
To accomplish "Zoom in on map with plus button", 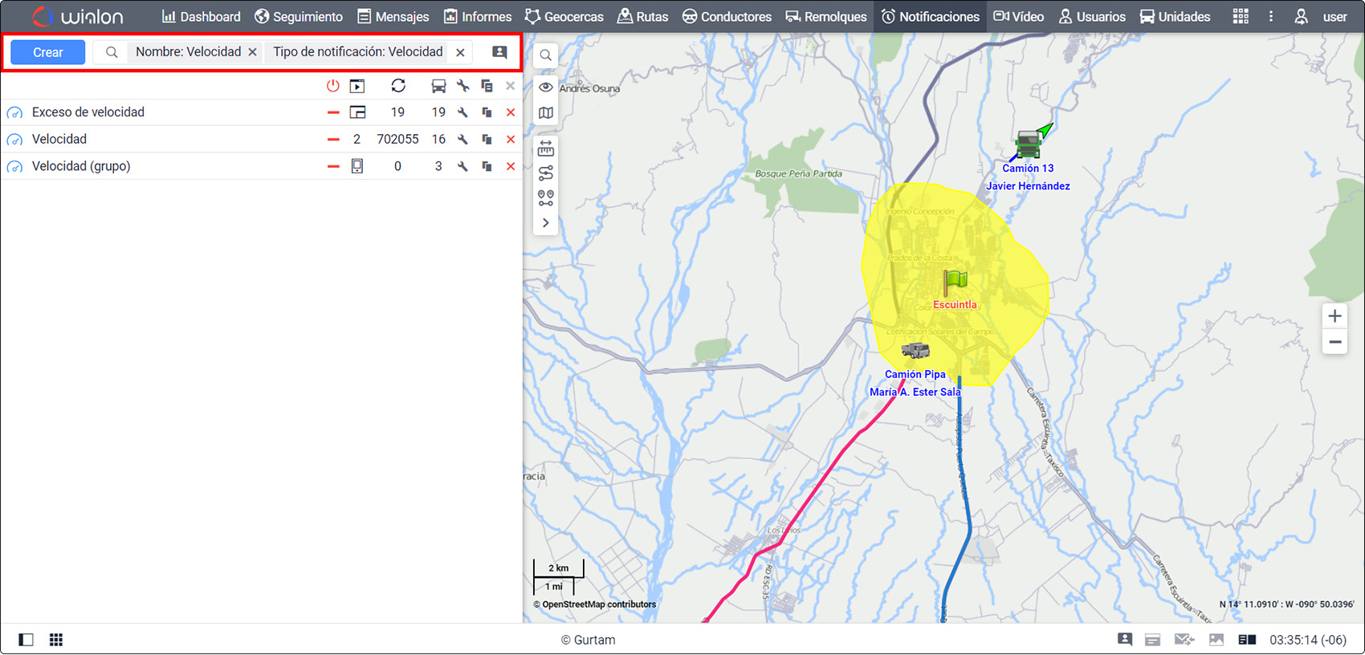I will (1334, 316).
